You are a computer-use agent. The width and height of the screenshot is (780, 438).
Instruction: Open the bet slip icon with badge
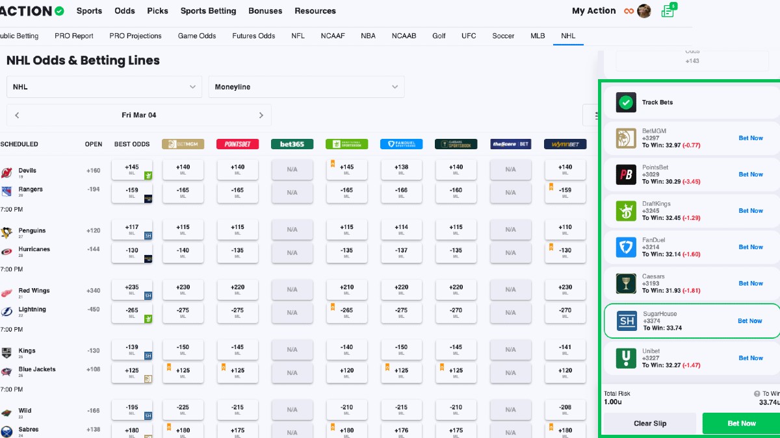pos(668,10)
